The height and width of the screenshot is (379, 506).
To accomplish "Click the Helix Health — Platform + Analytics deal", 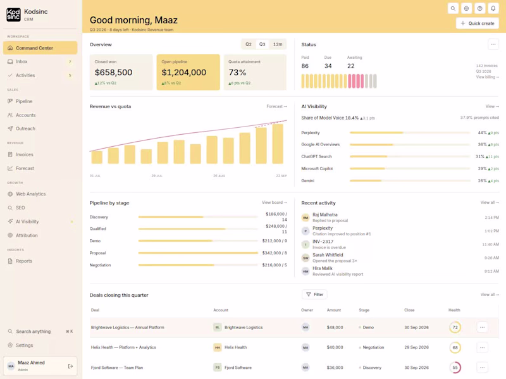I will (123, 347).
